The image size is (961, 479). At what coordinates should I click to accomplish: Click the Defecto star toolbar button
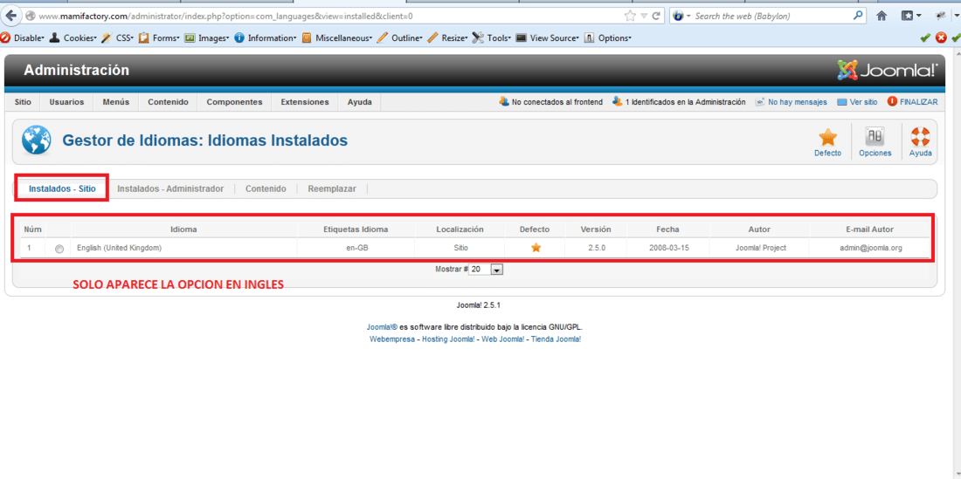tap(827, 142)
